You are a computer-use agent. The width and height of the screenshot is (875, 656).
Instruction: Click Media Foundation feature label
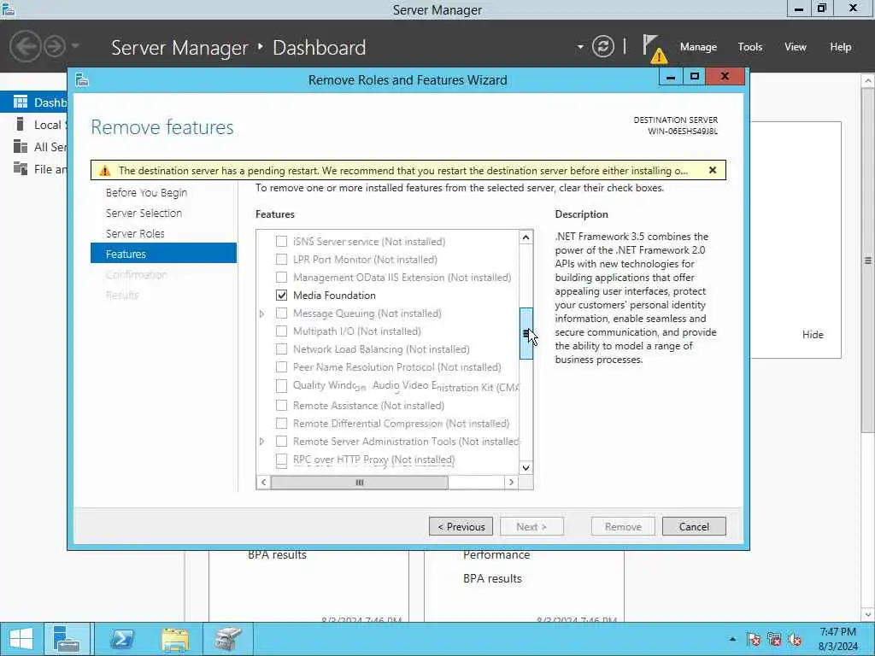click(x=334, y=295)
